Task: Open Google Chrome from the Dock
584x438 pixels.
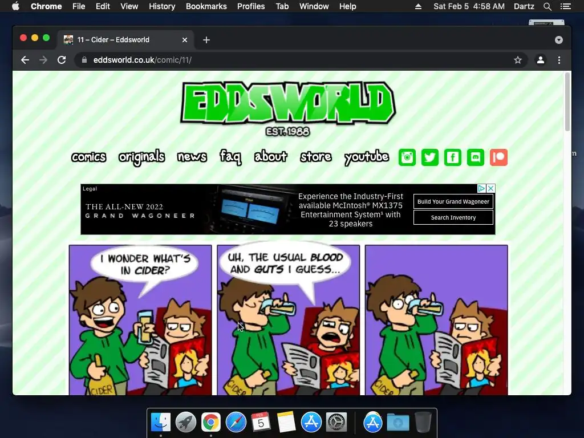Action: tap(211, 422)
